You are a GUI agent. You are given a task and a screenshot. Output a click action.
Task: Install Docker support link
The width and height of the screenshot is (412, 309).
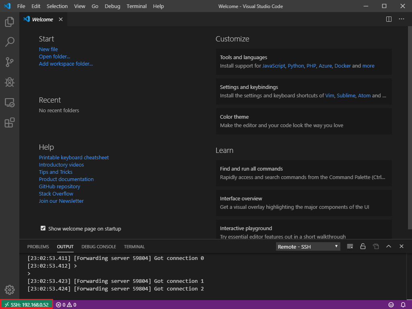pos(343,66)
